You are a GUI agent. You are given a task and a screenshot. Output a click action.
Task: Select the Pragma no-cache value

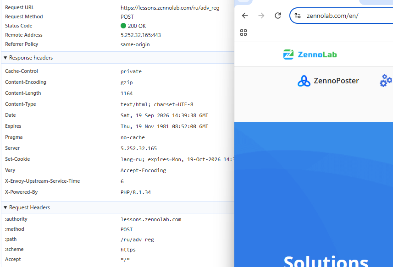point(133,138)
